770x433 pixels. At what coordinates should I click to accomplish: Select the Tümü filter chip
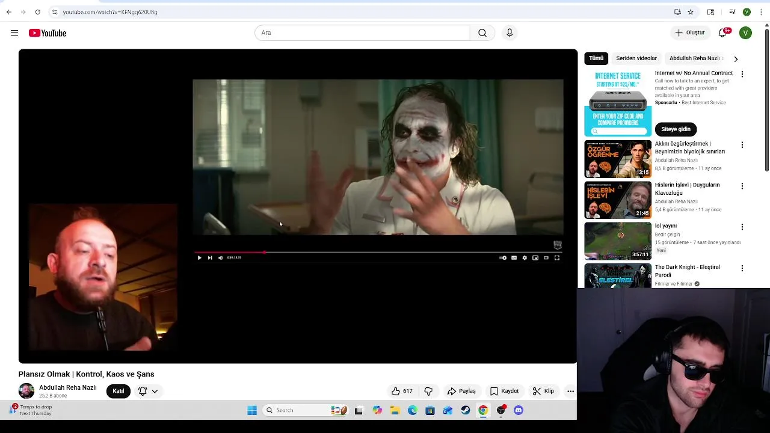[596, 58]
